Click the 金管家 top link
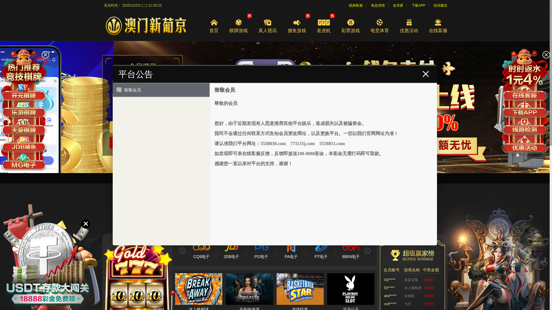 click(398, 5)
